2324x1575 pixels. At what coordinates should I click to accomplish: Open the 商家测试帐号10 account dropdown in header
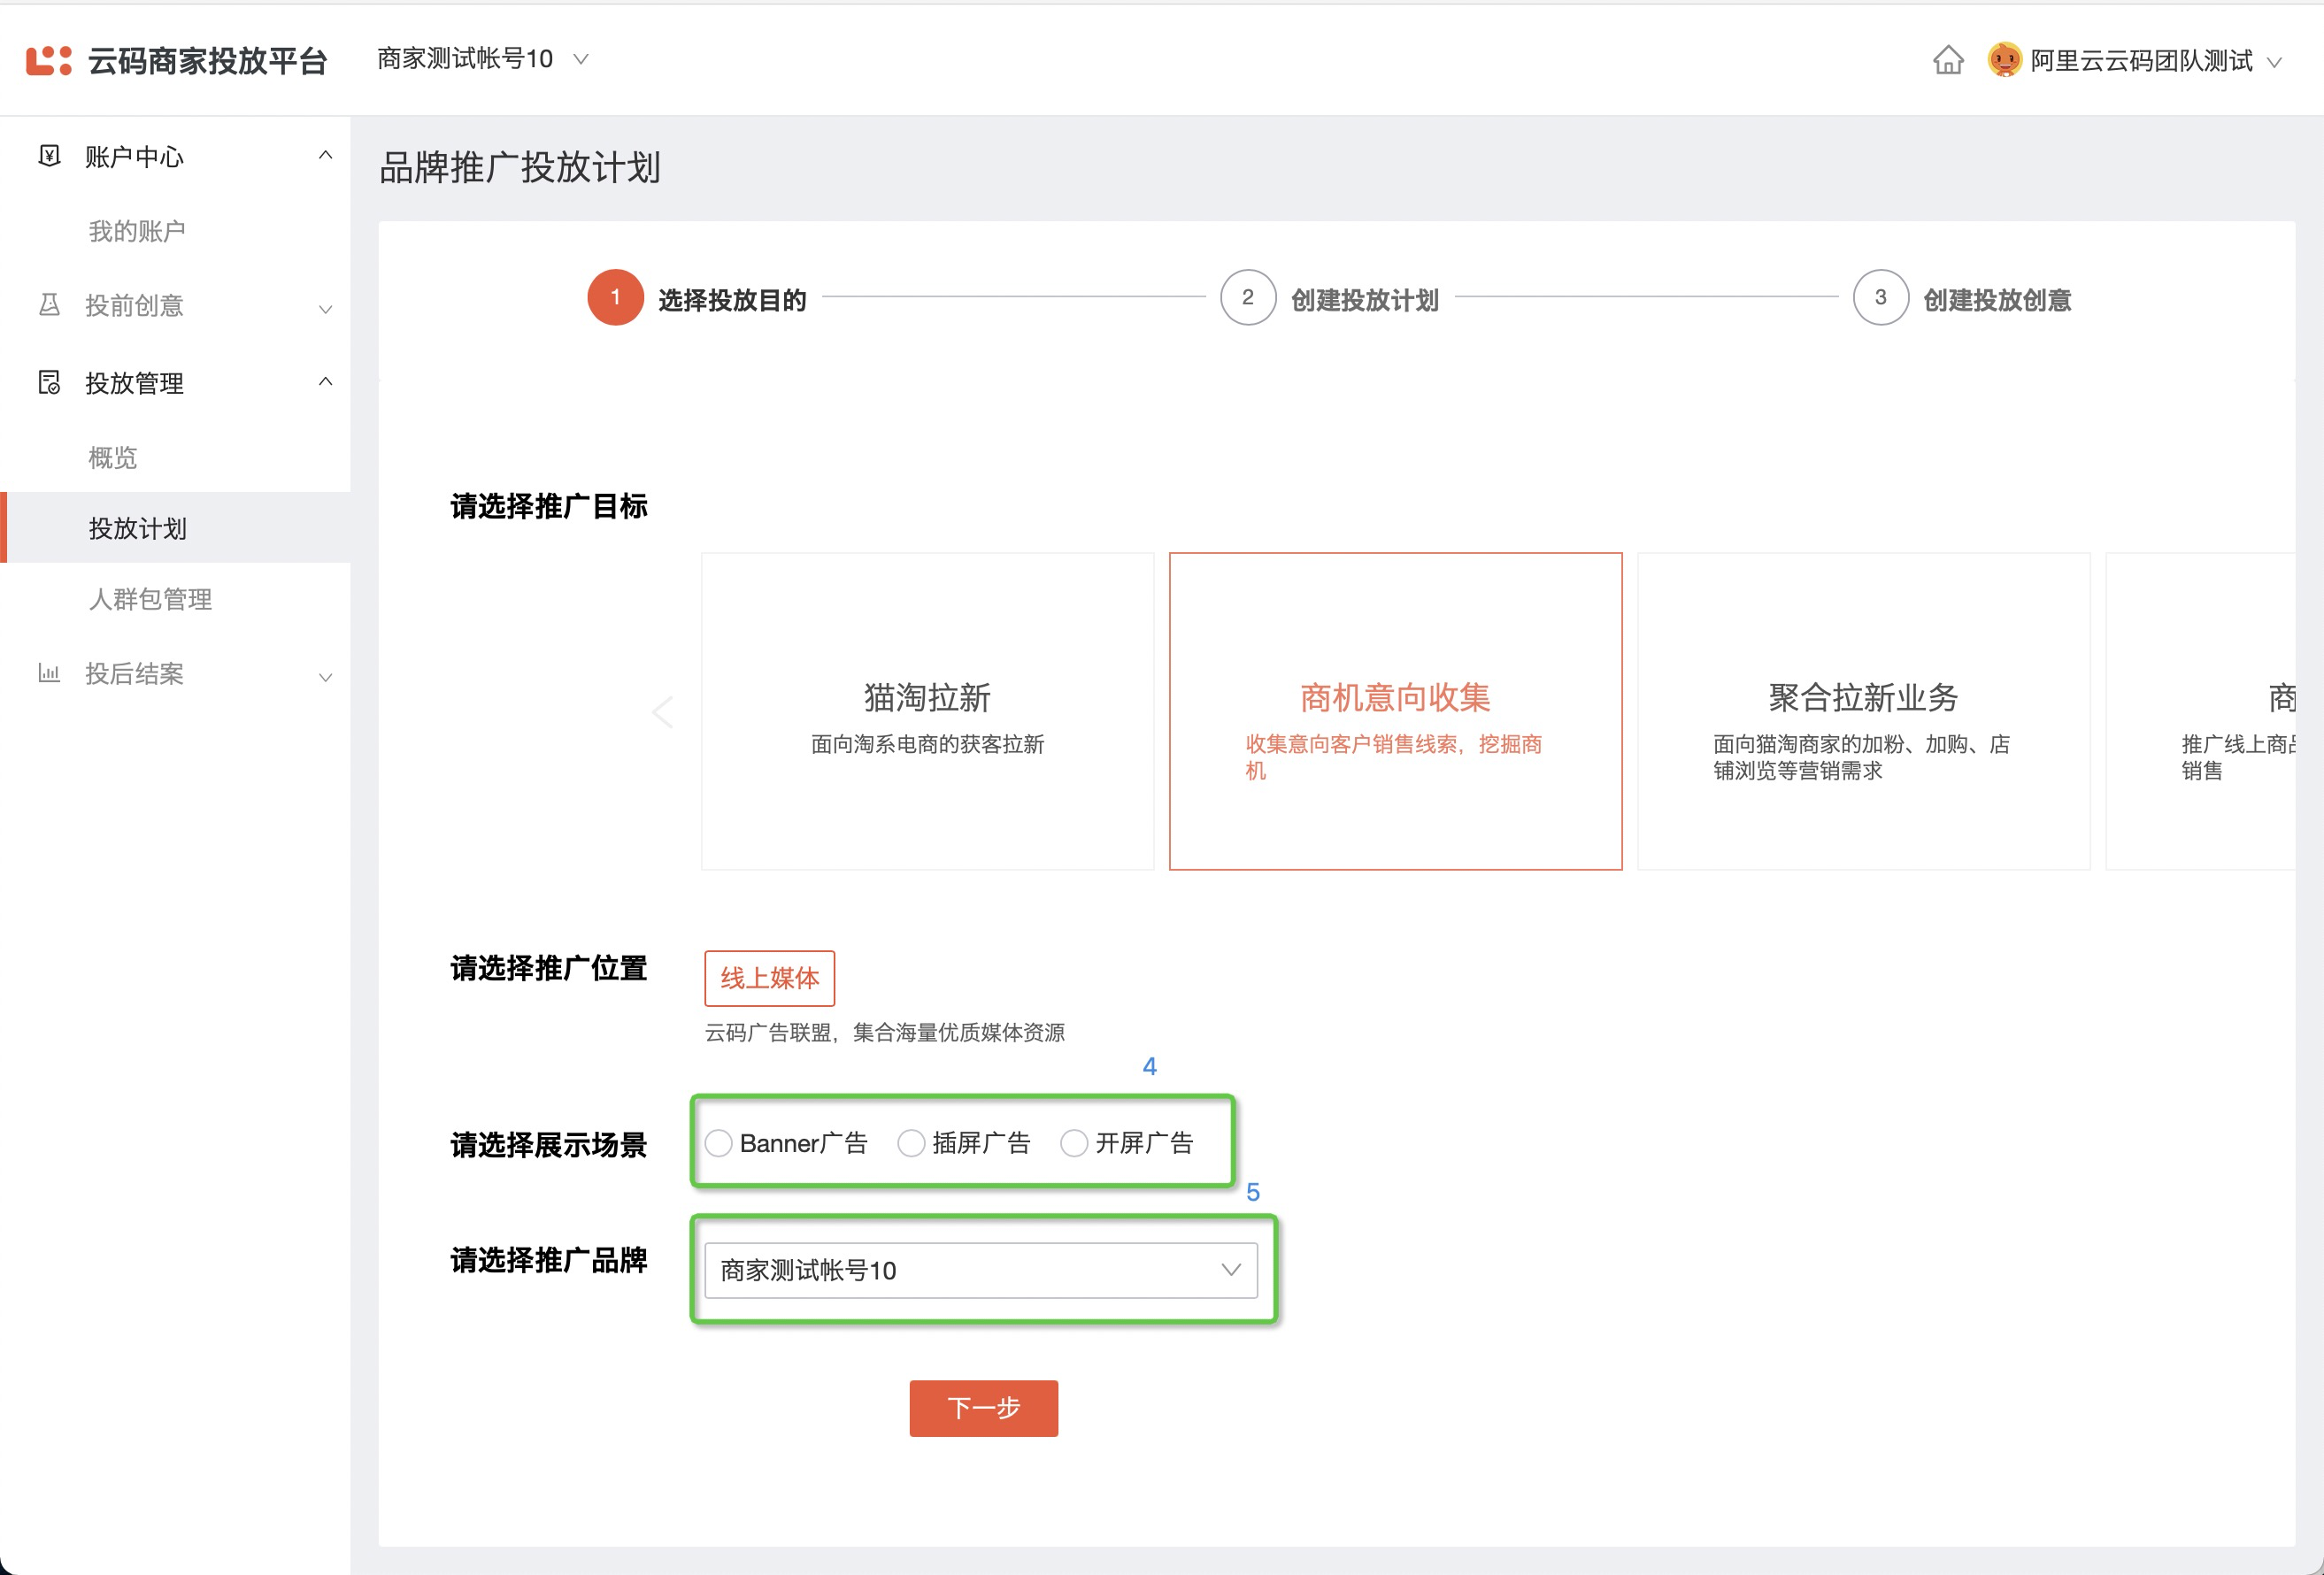click(x=483, y=59)
